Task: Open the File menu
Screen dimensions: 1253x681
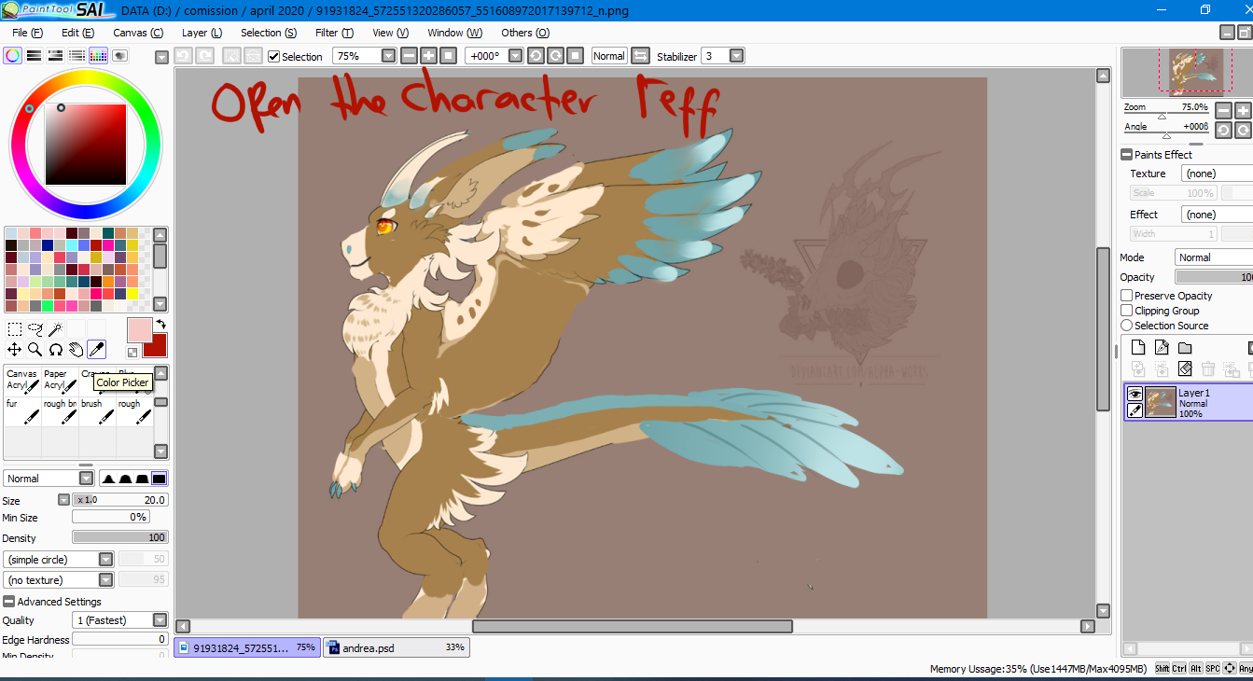Action: pyautogui.click(x=27, y=33)
